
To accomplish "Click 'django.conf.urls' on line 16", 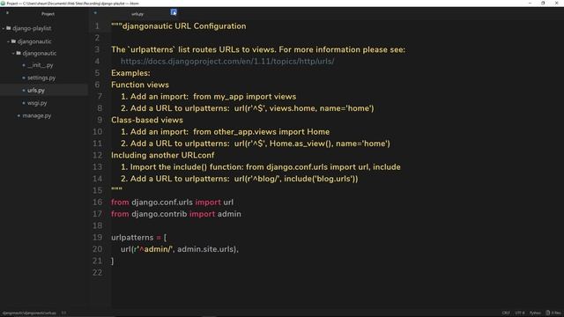I will [x=162, y=203].
